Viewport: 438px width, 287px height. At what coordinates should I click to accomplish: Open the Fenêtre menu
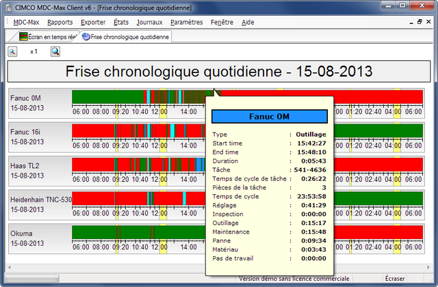point(222,23)
